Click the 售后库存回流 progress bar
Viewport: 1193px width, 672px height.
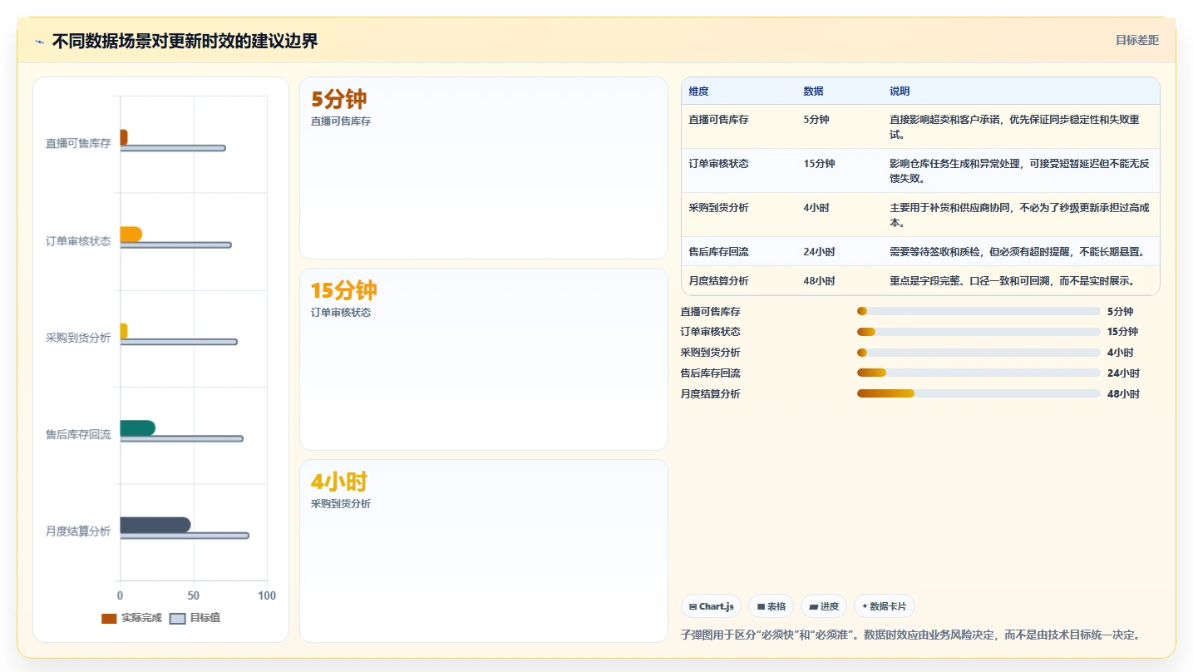pyautogui.click(x=979, y=373)
